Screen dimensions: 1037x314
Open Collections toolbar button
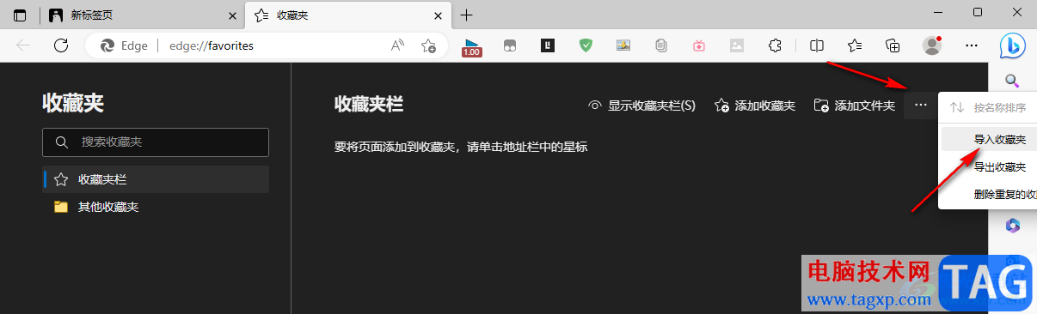(x=893, y=45)
